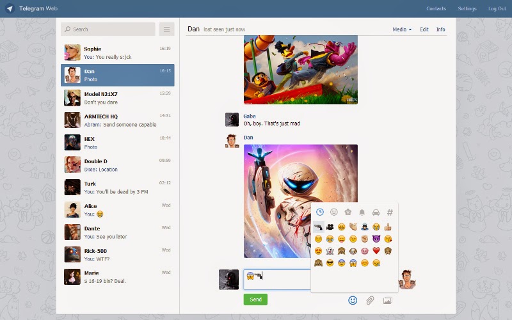
Task: Focus the Search field
Action: [x=108, y=29]
